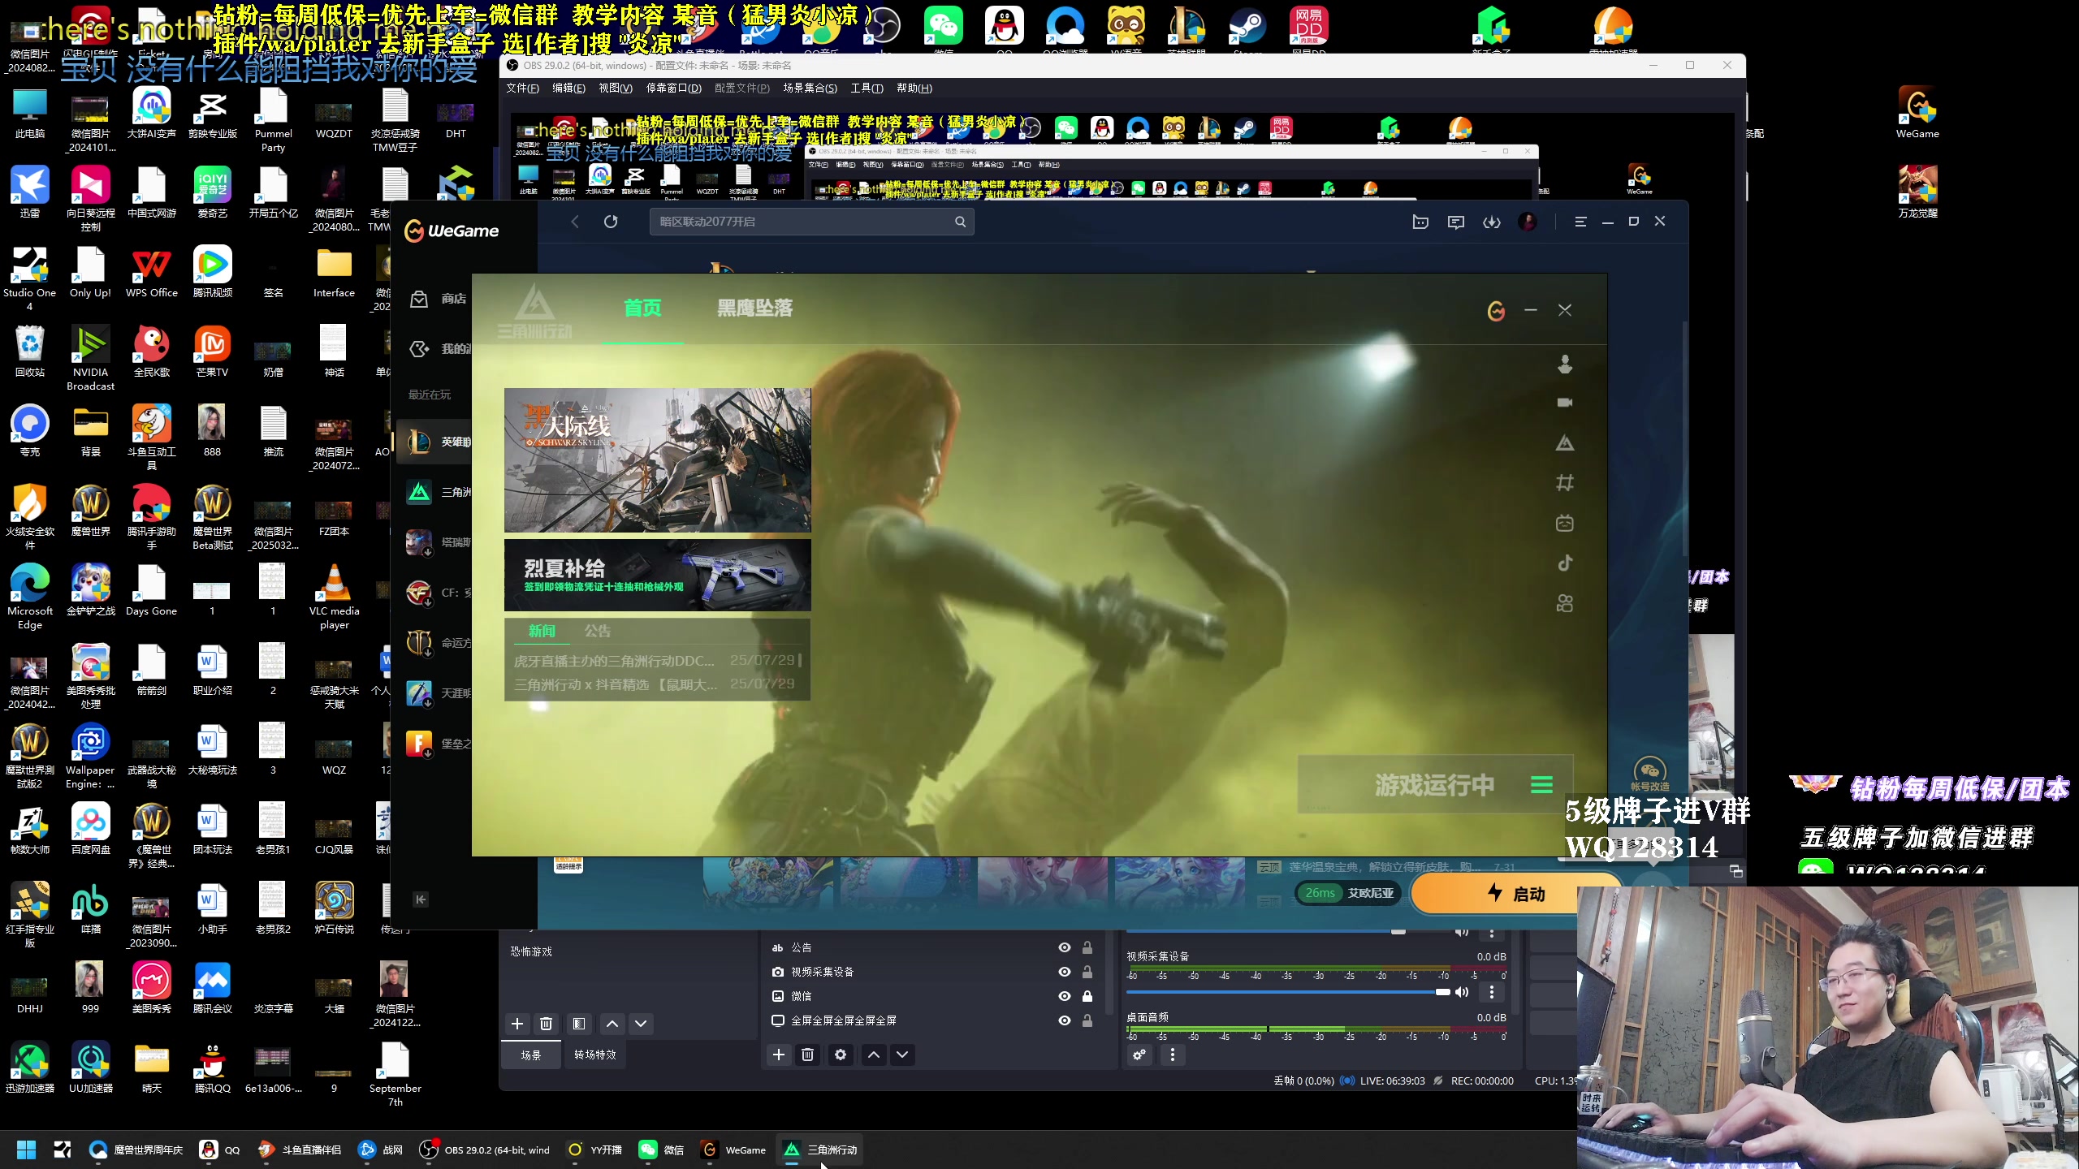
Task: Add a new scene in OBS scenes panel
Action: point(517,1024)
